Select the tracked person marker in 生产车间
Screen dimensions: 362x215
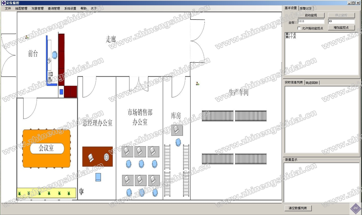click(197, 84)
